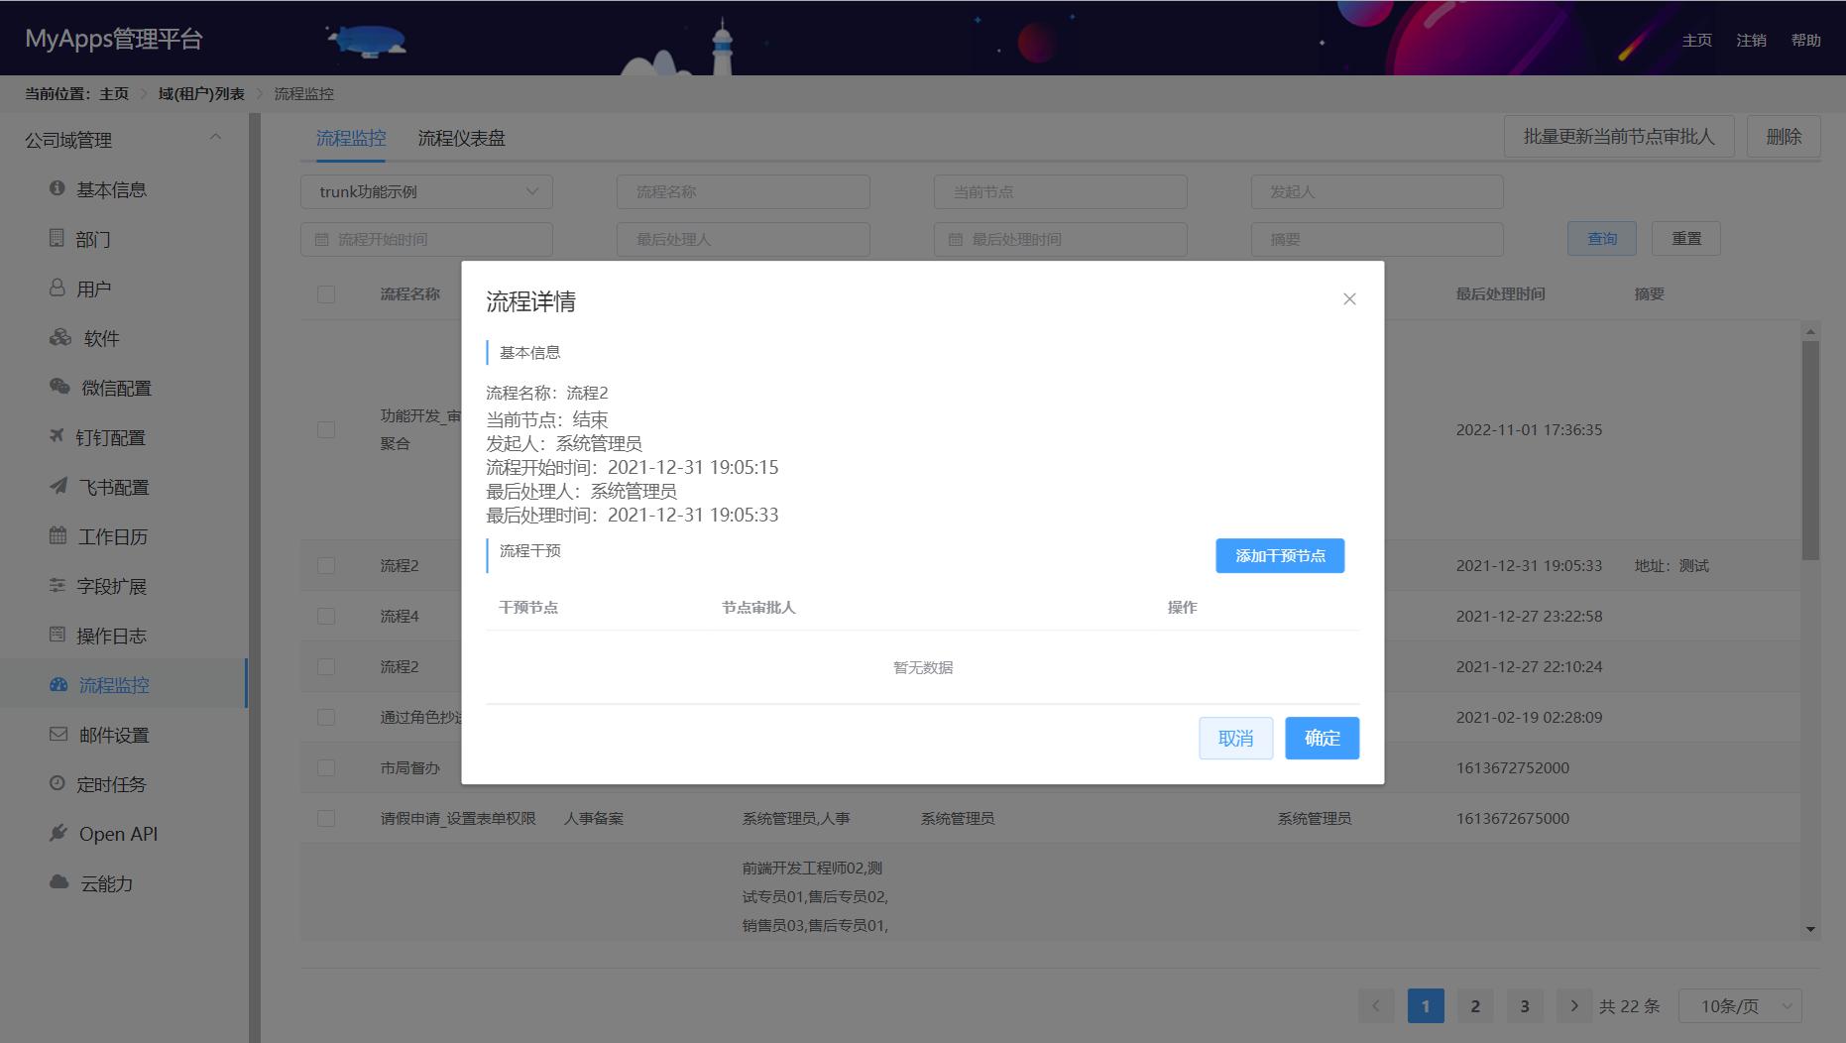This screenshot has height=1043, width=1846.
Task: Click the 云能力 cloud icon
Action: (59, 882)
